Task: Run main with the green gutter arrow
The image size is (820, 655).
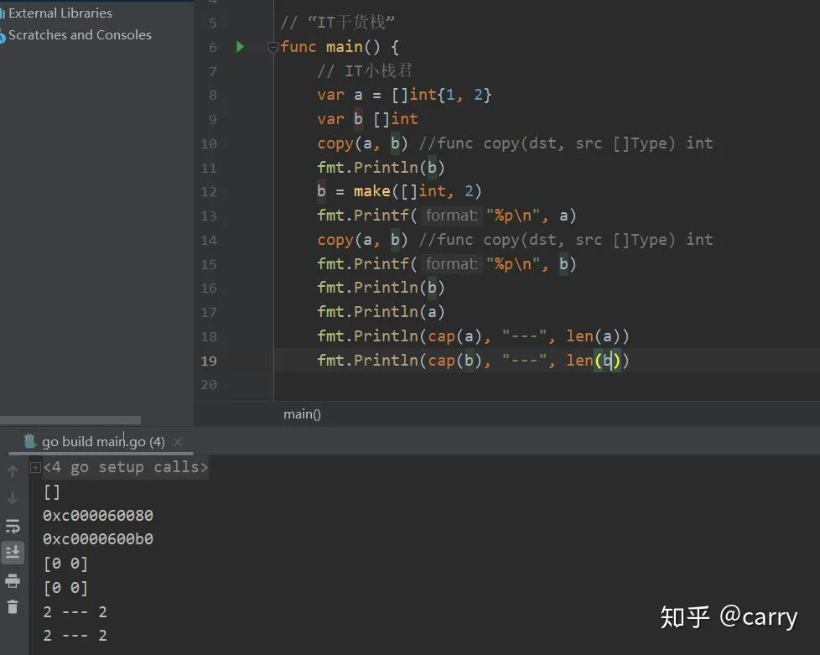Action: (240, 47)
